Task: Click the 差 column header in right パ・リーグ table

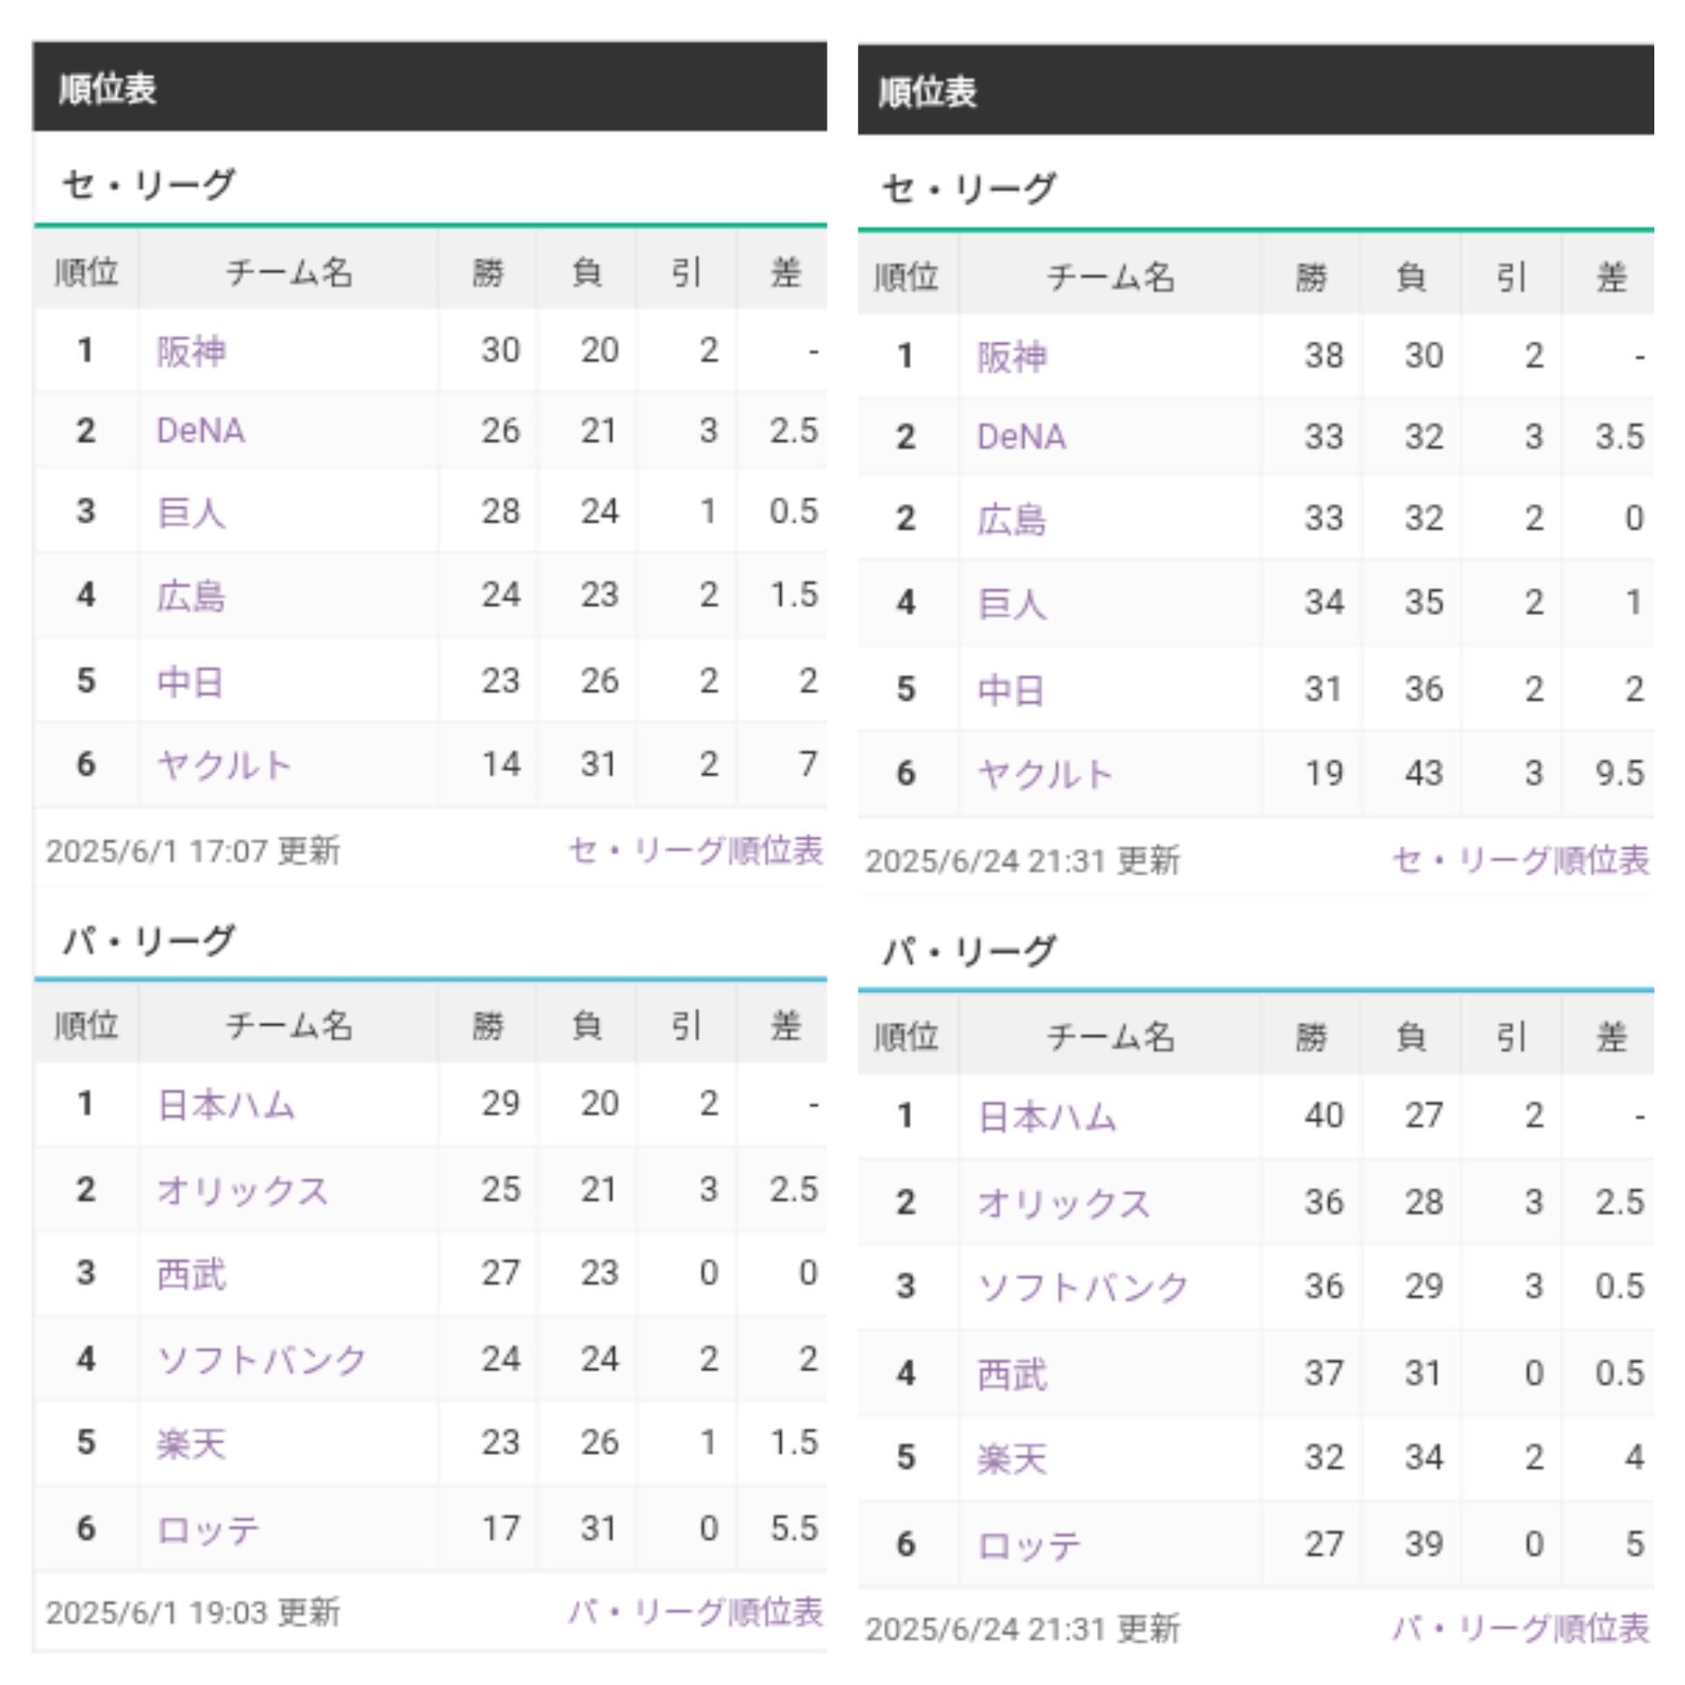Action: pyautogui.click(x=1611, y=1036)
